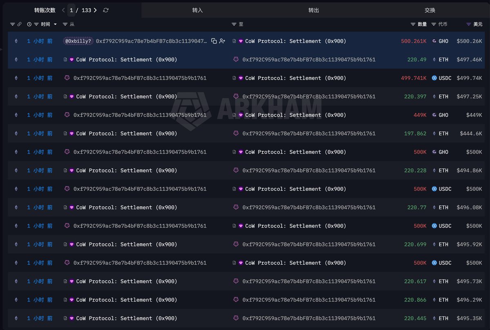Click the $495.35K value
This screenshot has height=330, width=490.
[x=469, y=318]
